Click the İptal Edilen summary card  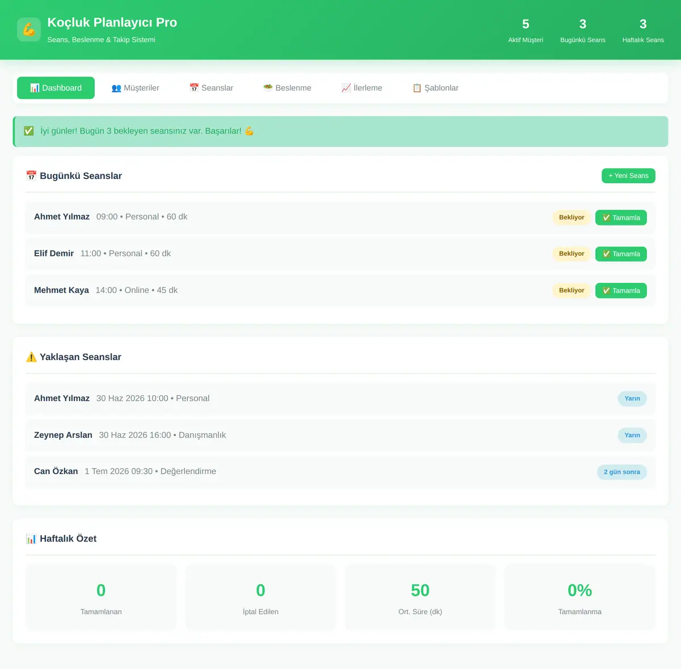pos(260,597)
